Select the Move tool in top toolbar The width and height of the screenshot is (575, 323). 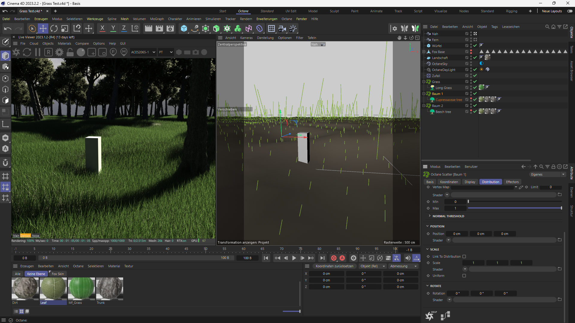[43, 28]
